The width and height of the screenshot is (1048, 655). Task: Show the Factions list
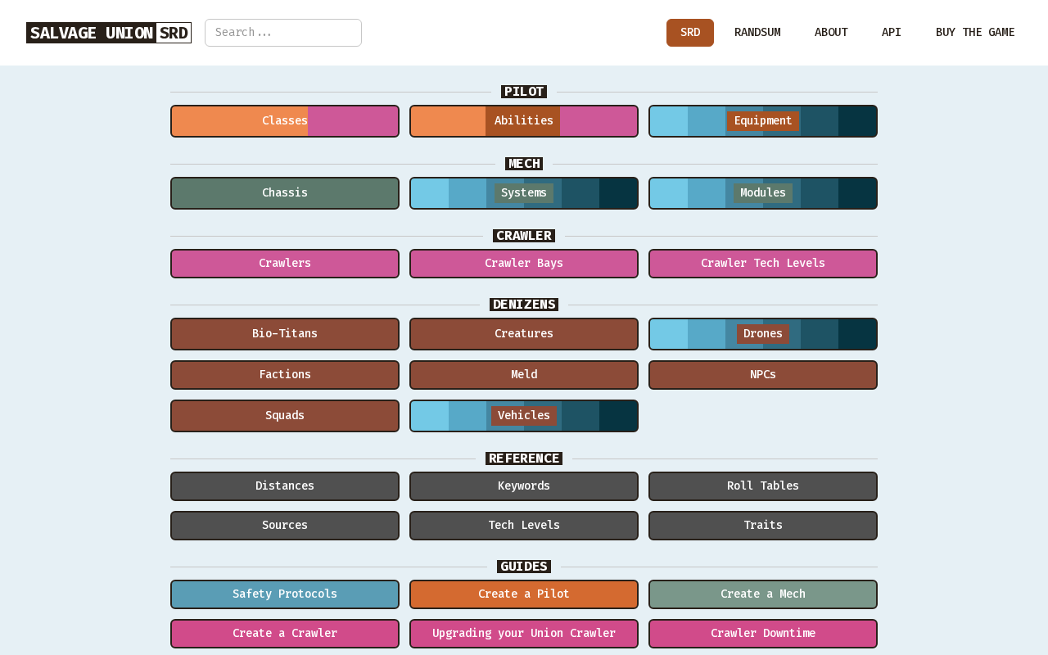(x=285, y=375)
